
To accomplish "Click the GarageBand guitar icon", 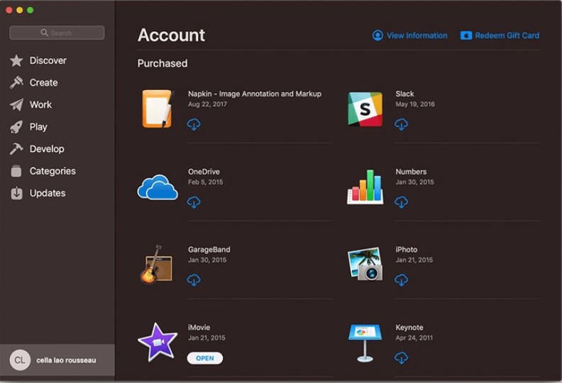I will 156,265.
